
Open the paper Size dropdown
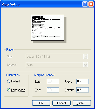57,57
